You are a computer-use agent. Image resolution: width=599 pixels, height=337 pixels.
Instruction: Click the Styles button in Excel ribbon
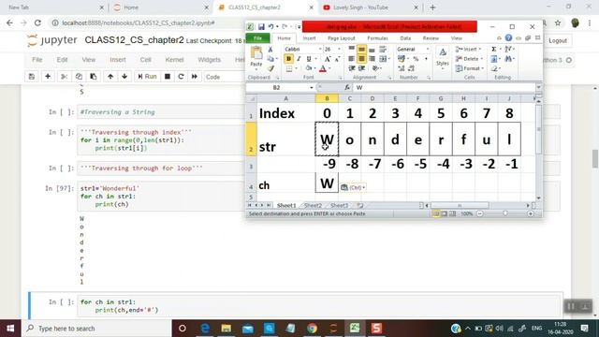pyautogui.click(x=443, y=57)
